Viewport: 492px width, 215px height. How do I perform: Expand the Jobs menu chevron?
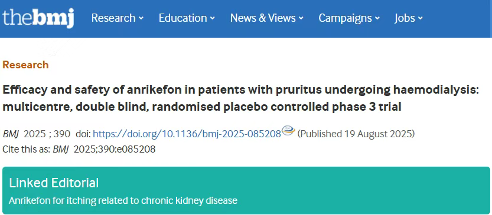point(420,18)
